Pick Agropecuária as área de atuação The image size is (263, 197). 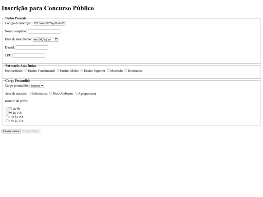tap(76, 93)
